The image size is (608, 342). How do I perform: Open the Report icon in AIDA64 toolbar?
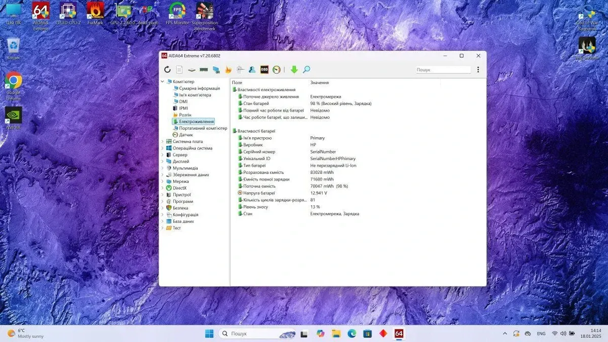(179, 70)
